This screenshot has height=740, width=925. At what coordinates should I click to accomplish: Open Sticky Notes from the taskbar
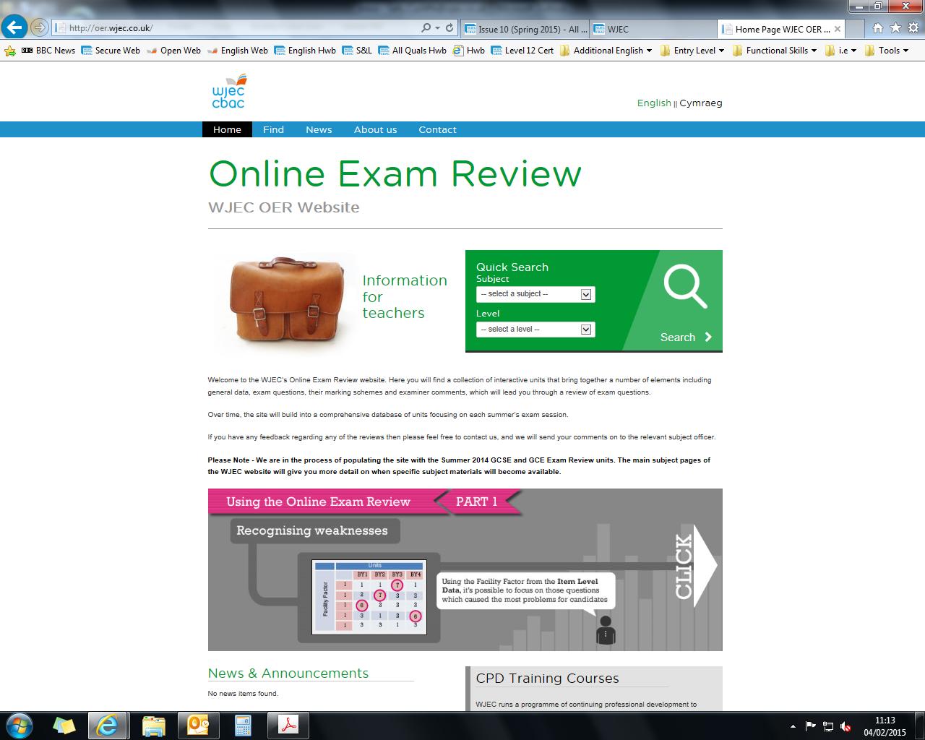click(x=64, y=725)
